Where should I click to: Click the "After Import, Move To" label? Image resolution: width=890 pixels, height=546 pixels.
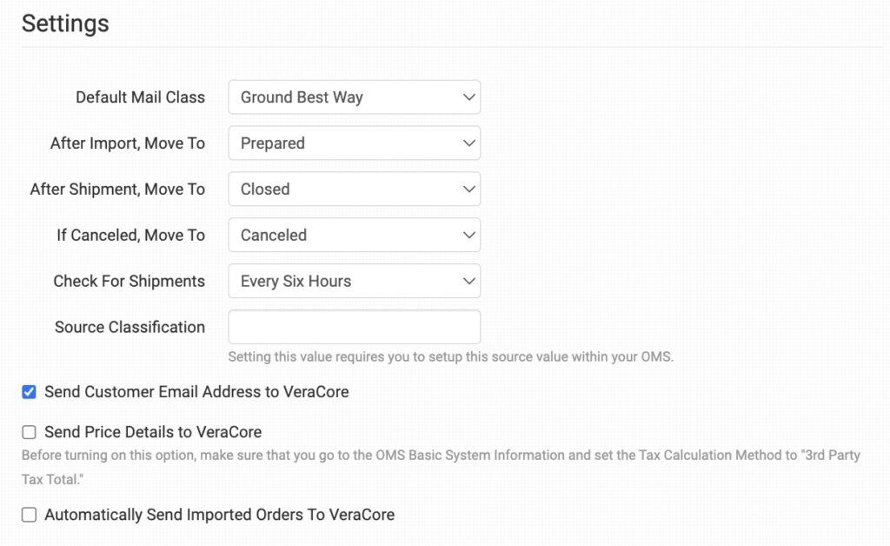[x=128, y=143]
